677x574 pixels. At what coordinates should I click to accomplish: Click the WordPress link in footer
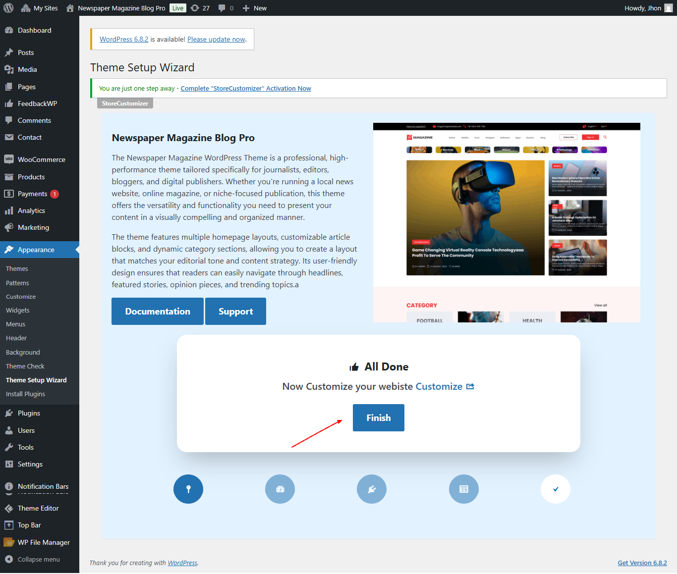click(182, 563)
